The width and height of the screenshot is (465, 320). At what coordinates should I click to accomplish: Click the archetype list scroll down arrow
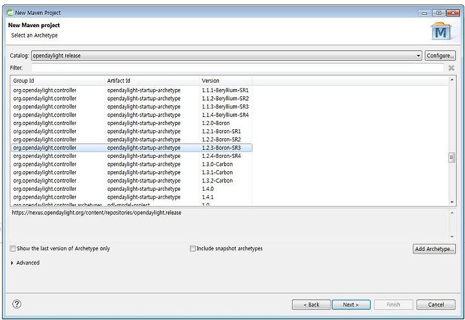(x=451, y=202)
